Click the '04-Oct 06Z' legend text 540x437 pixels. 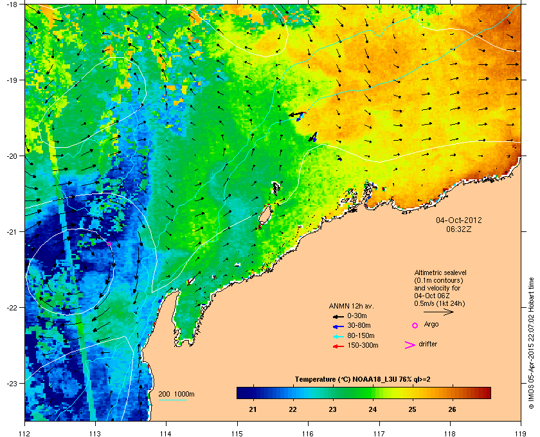click(432, 296)
